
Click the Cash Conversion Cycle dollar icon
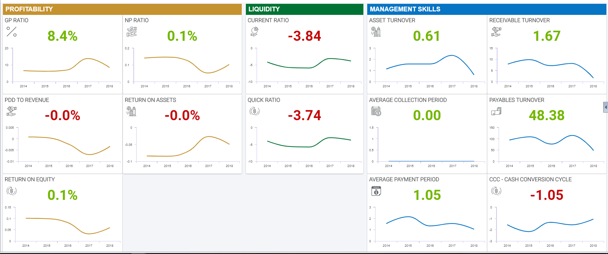tap(496, 191)
